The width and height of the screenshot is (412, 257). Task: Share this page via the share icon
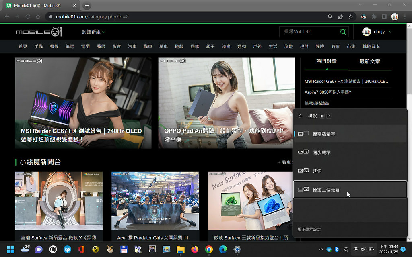(x=340, y=17)
